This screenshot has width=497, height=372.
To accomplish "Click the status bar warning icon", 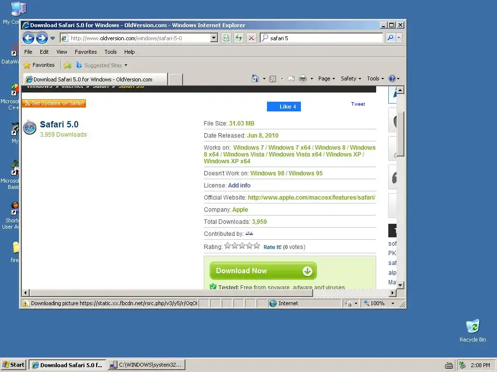I will coord(25,303).
